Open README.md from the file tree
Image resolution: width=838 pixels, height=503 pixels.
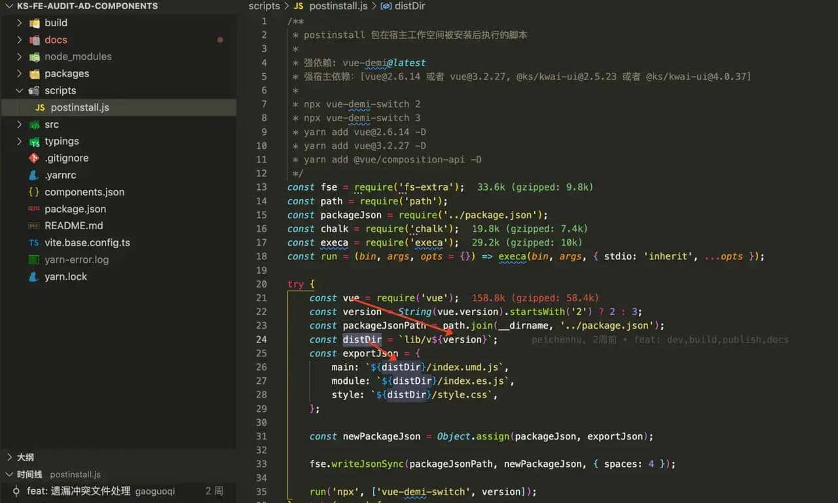click(73, 226)
